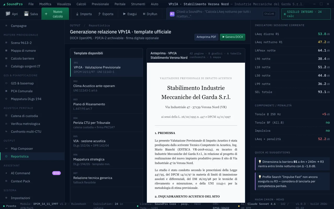Viewport: 334px width, 209px height.
Task: Click the Catalogo sorgenti IT icon
Action: click(6, 66)
